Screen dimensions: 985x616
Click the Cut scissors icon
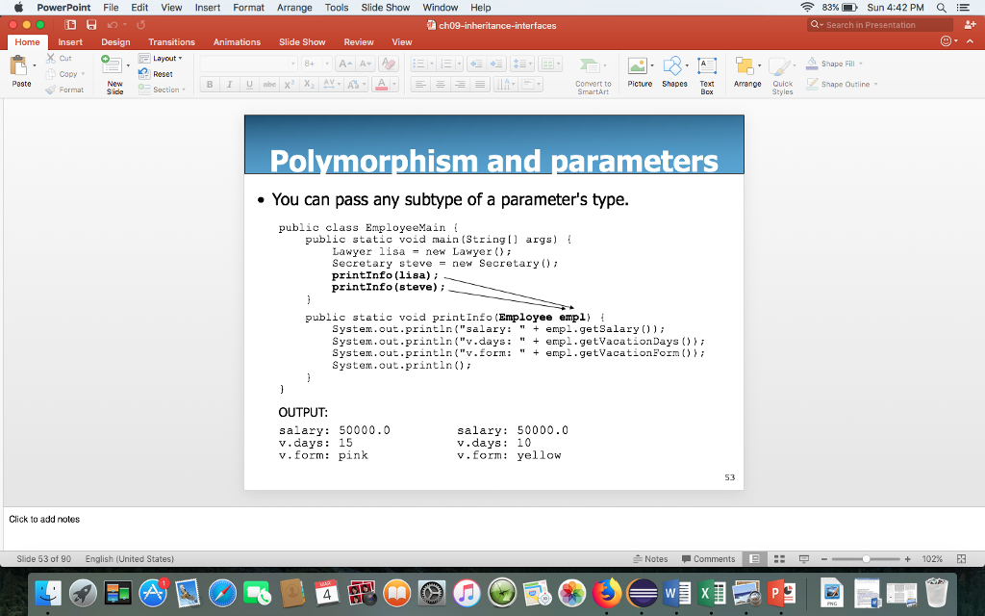coord(51,58)
